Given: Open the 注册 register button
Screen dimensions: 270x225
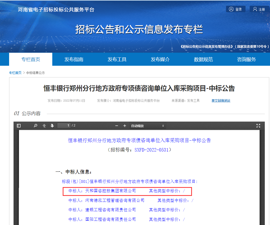Looking at the screenshot, I should click(x=259, y=9).
